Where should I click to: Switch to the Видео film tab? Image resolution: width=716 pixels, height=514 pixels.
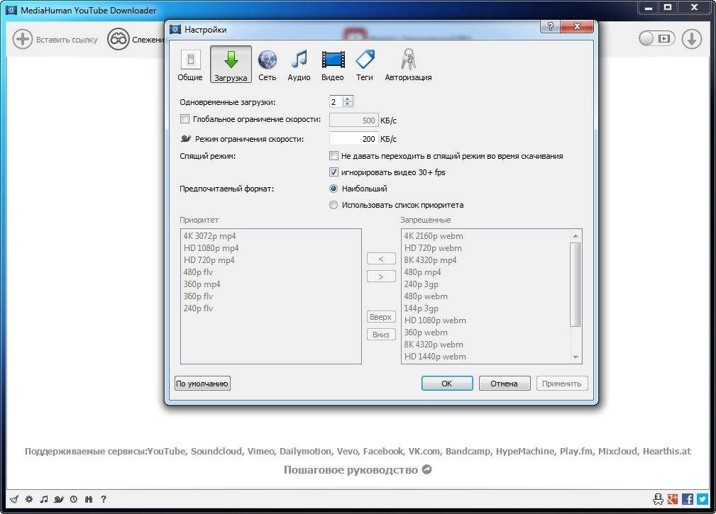click(332, 65)
